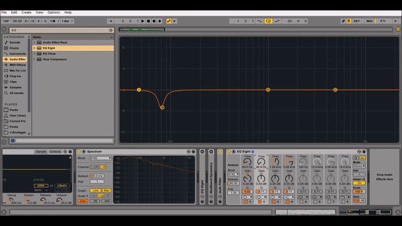Enable EQ Eight filter band 5
This screenshot has height=226, width=402.
coord(301,202)
